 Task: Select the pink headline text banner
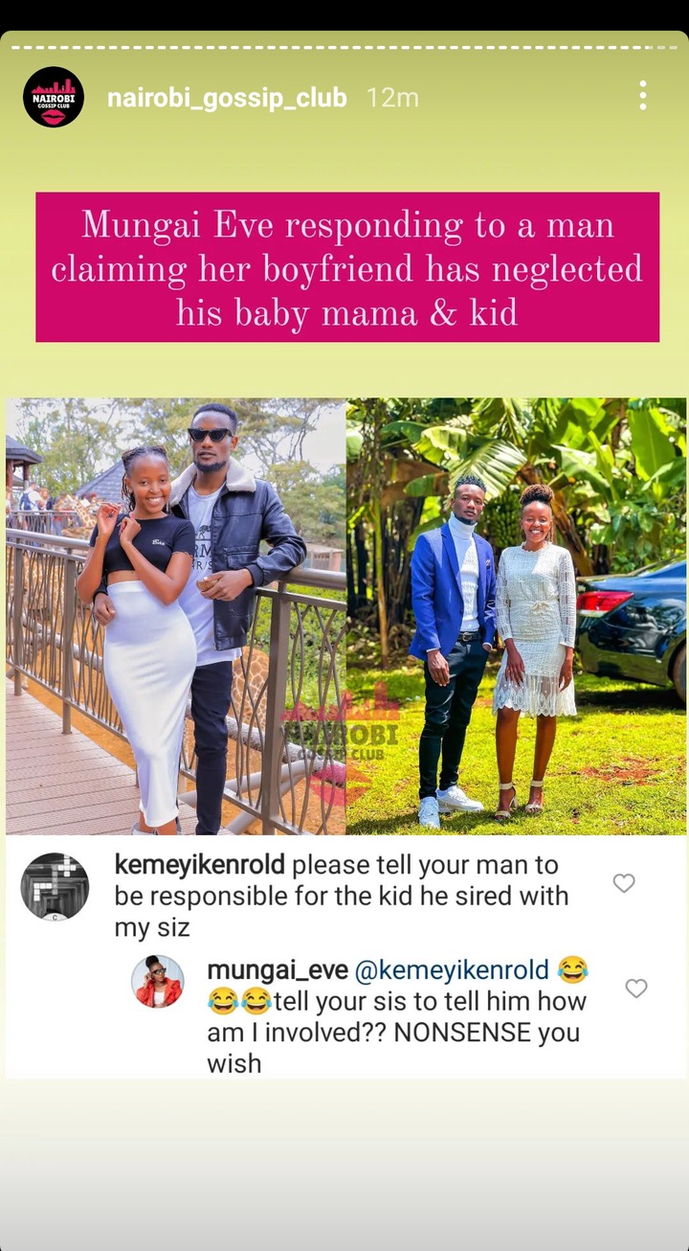pyautogui.click(x=347, y=267)
